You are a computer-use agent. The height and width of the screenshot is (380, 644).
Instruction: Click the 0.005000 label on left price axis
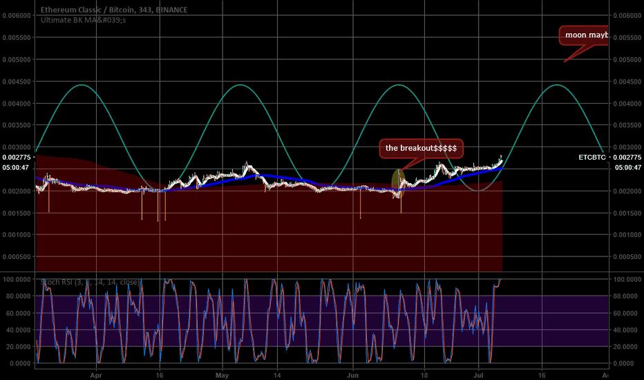tap(17, 59)
